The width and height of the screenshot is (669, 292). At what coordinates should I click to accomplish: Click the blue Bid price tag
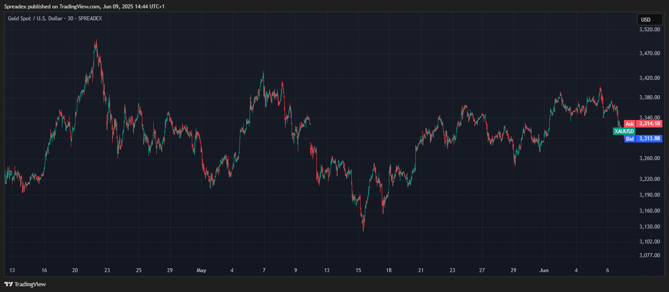(643, 139)
